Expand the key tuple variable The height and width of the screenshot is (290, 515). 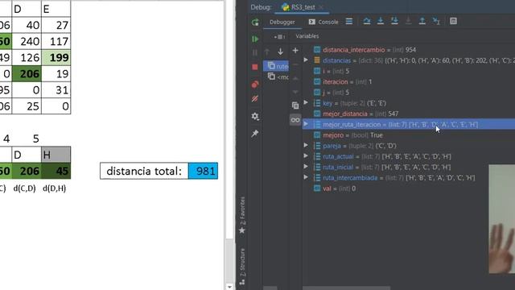click(306, 103)
